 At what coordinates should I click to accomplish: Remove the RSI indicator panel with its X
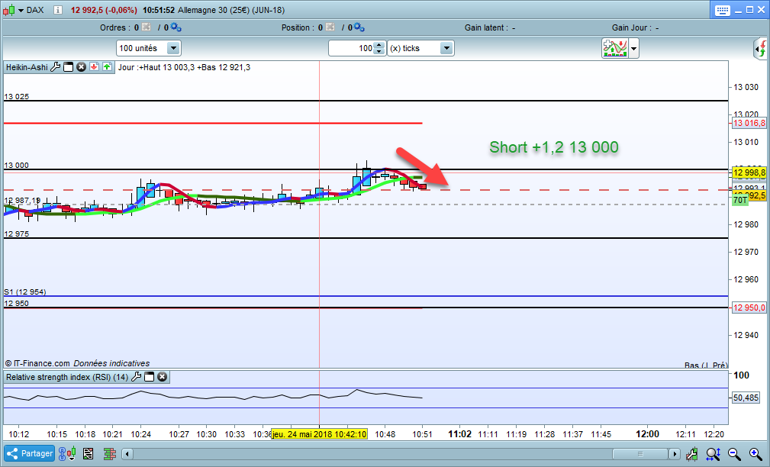162,377
